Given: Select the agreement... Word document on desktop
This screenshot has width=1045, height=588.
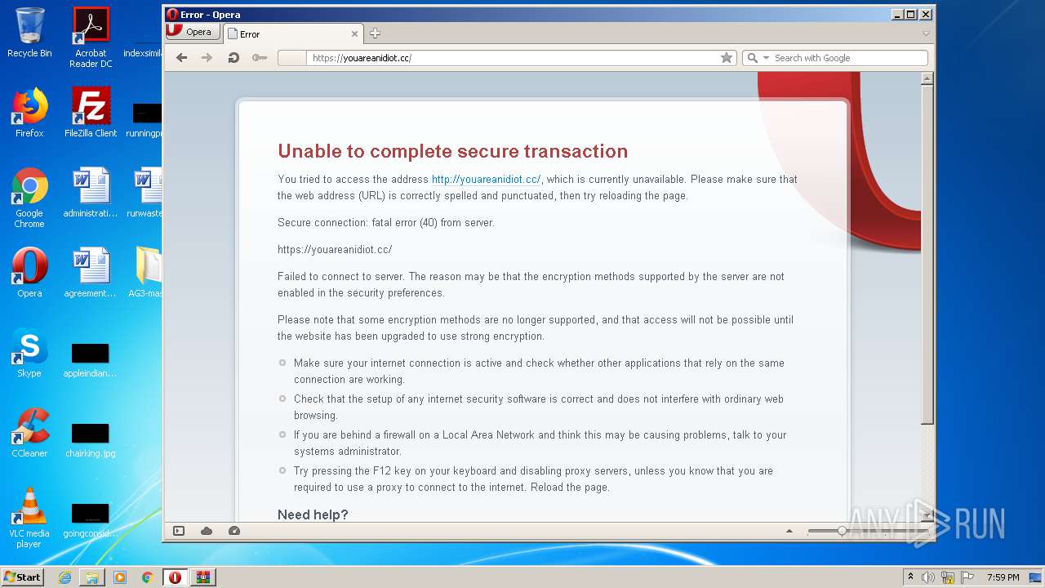Looking at the screenshot, I should point(91,273).
